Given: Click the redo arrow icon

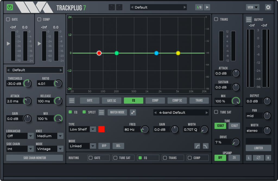Looking at the screenshot, I should tap(119, 7).
